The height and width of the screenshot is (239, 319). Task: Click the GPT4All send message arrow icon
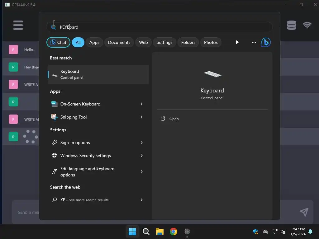tap(304, 212)
